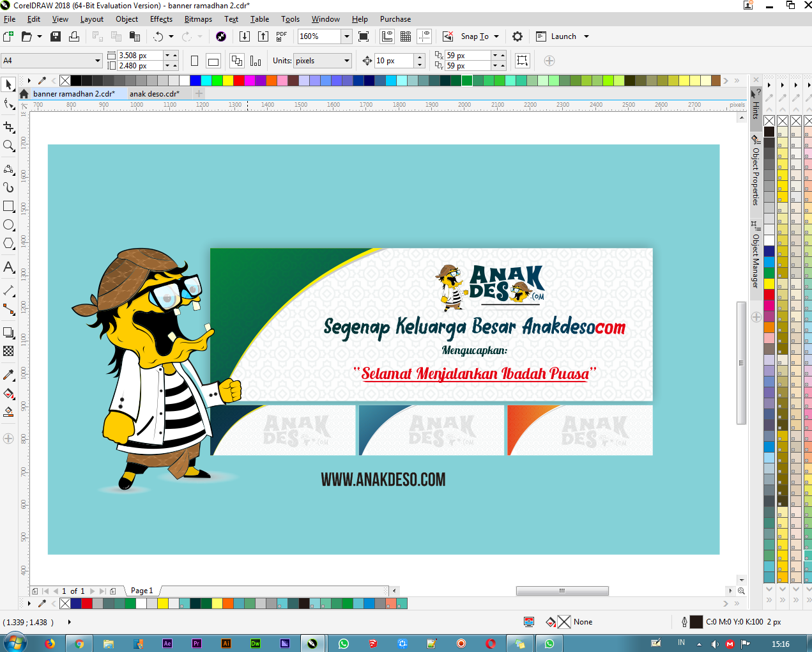The width and height of the screenshot is (812, 652).
Task: Expand top color palette flyout arrow
Action: coord(29,81)
